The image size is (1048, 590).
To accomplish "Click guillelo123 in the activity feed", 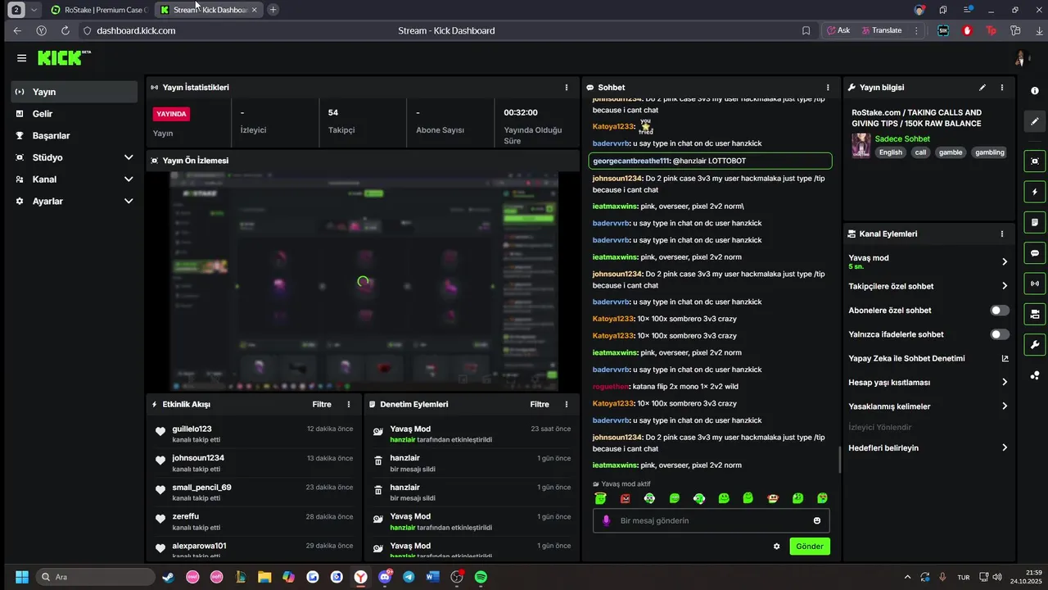I will pos(192,429).
